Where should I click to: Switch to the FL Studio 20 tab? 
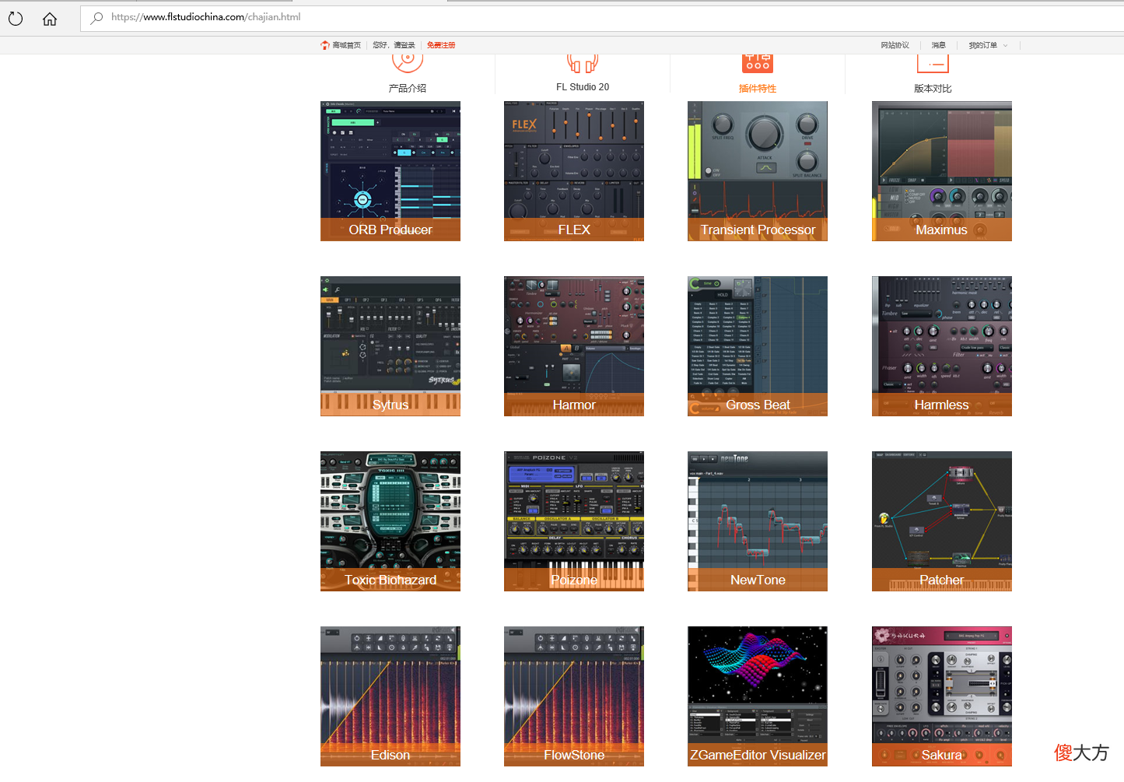coord(583,87)
